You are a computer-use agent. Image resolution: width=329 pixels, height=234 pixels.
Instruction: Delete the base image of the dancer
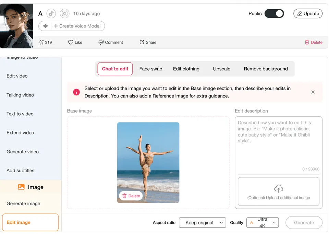(131, 196)
